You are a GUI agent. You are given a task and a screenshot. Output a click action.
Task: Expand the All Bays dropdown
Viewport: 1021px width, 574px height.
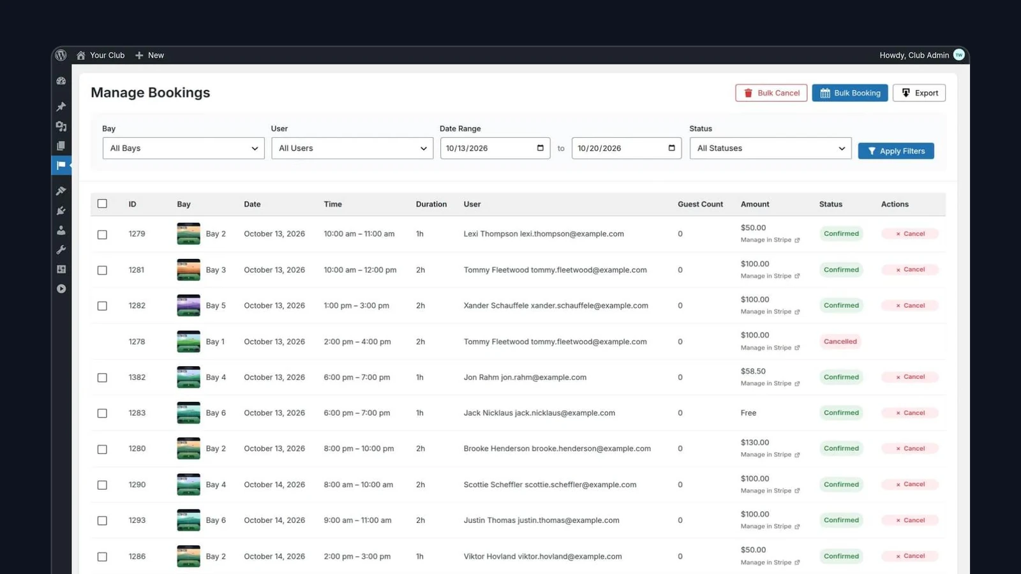click(x=184, y=148)
